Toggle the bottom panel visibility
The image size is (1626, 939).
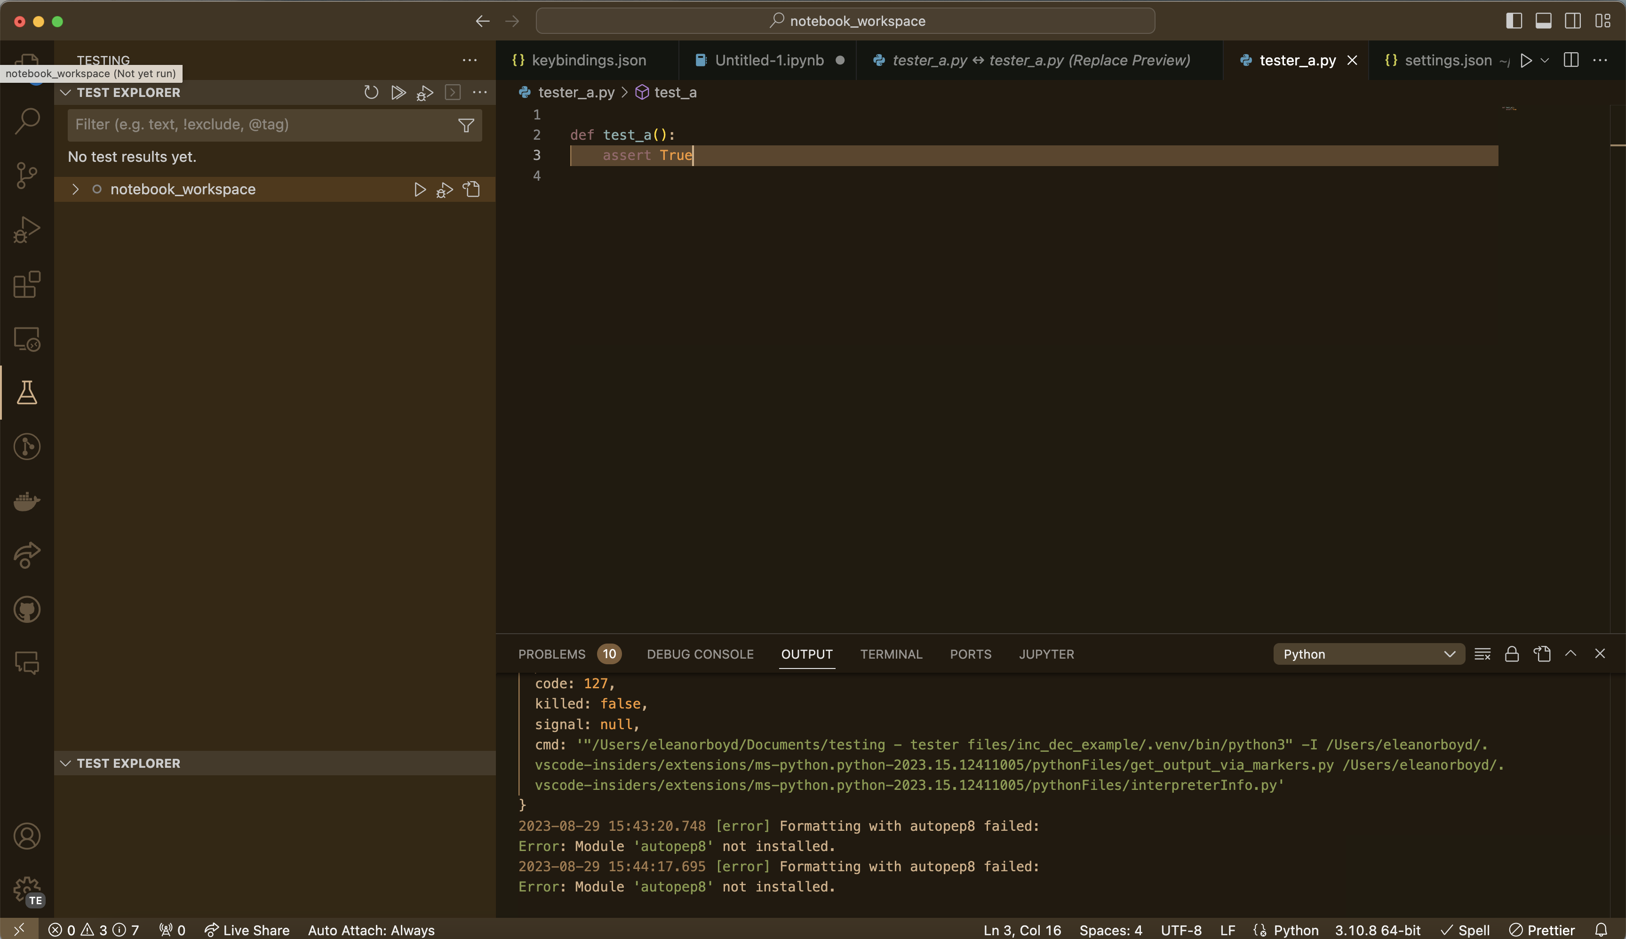[x=1544, y=21]
